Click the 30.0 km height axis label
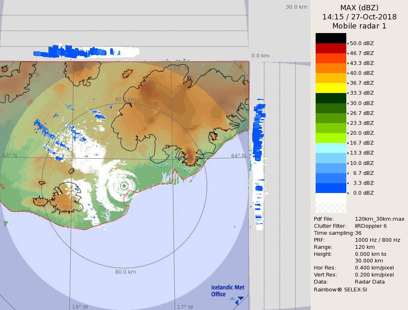Image resolution: width=408 pixels, height=310 pixels. click(x=296, y=7)
